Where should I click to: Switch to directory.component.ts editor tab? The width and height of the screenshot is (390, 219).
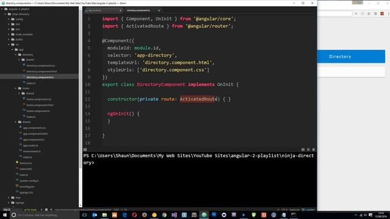pos(138,10)
